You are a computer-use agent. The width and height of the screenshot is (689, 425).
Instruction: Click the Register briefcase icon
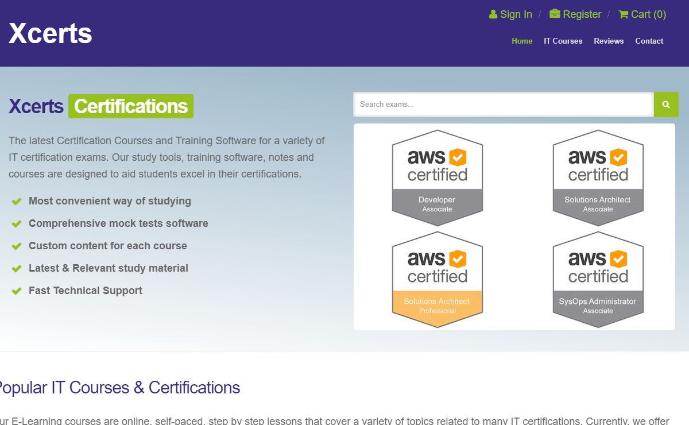tap(555, 14)
